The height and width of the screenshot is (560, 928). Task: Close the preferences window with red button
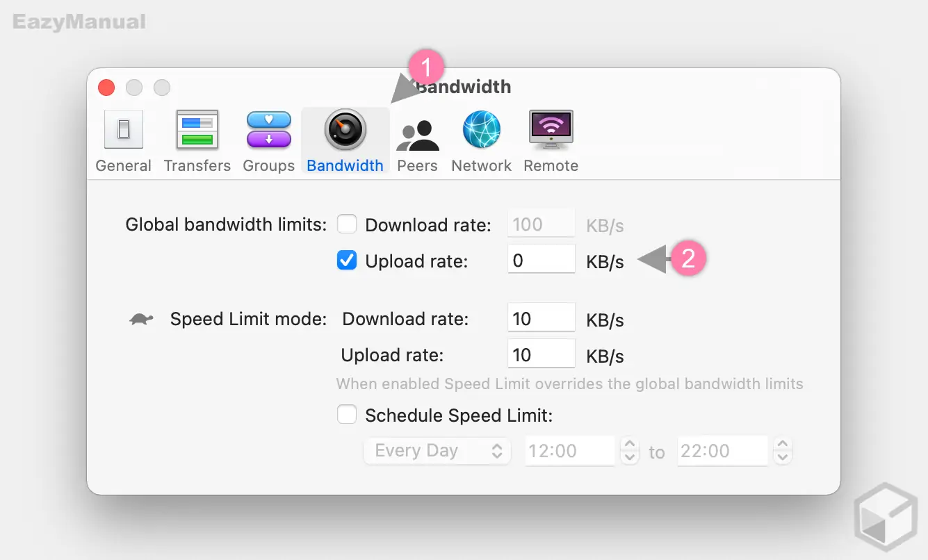106,88
